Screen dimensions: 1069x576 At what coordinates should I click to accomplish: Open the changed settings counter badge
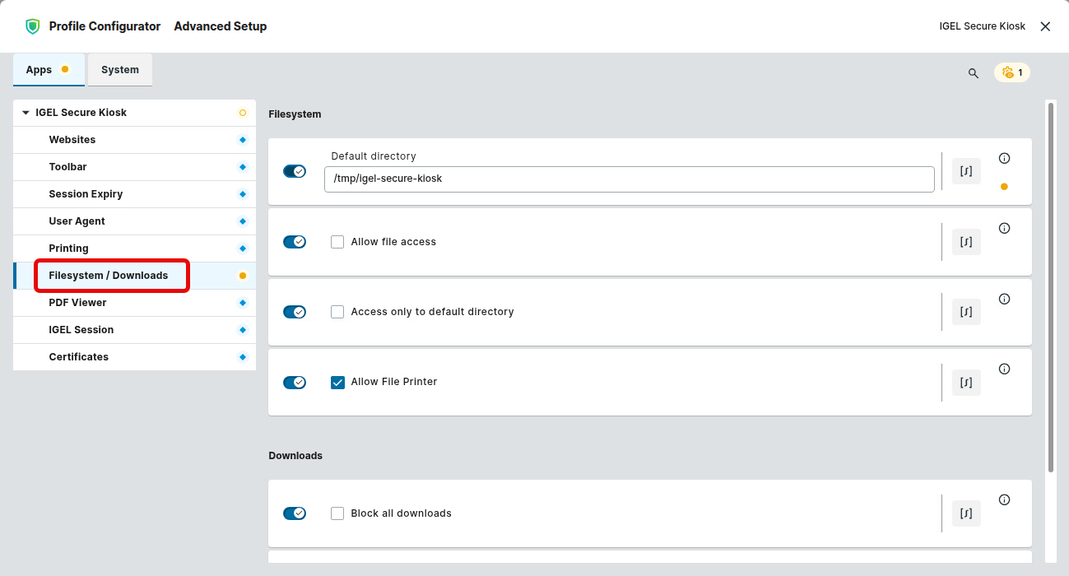point(1011,72)
